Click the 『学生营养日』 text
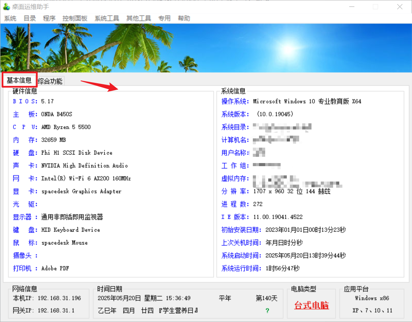This screenshot has width=412, height=322. [x=179, y=311]
